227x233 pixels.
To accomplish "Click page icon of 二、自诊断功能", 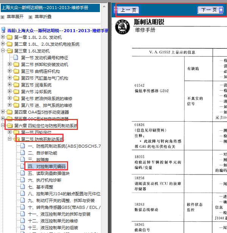I will tap(23, 153).
